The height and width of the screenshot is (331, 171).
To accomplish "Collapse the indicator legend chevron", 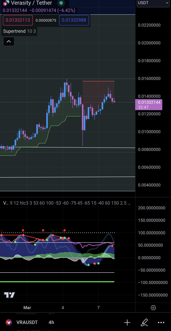I will (9, 42).
